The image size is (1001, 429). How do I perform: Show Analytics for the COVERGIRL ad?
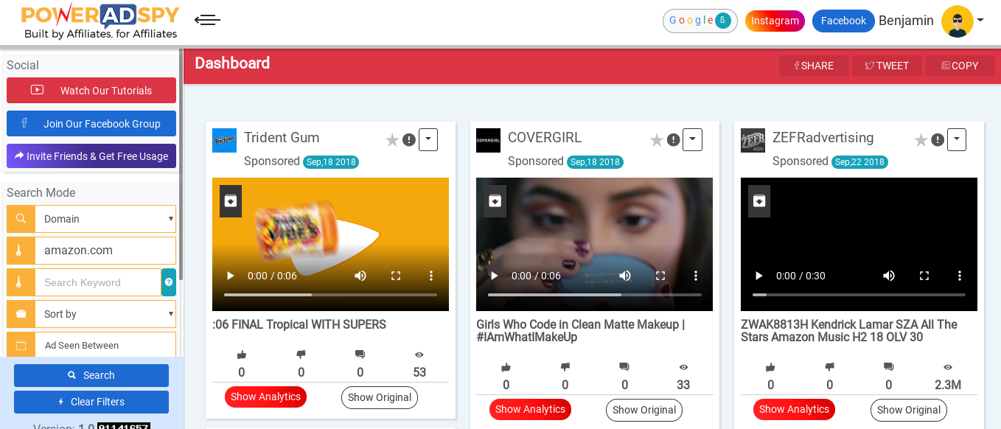click(530, 410)
